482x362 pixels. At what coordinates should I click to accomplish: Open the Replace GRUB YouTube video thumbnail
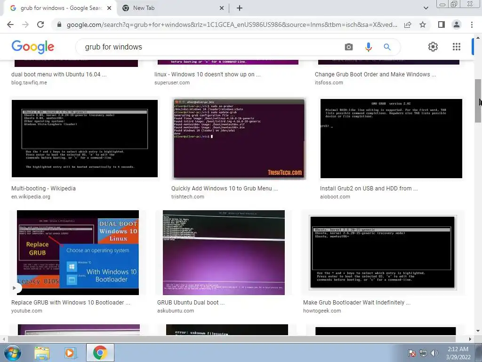[x=78, y=253]
